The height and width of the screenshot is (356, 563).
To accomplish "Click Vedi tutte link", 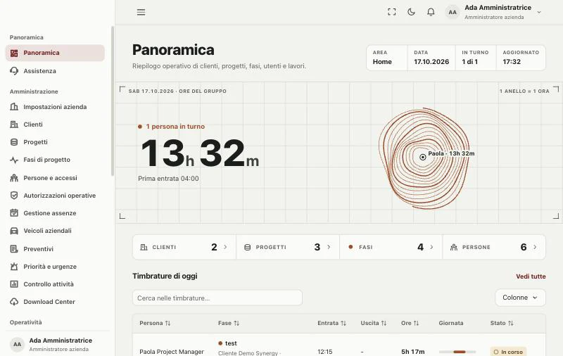I will 531,276.
